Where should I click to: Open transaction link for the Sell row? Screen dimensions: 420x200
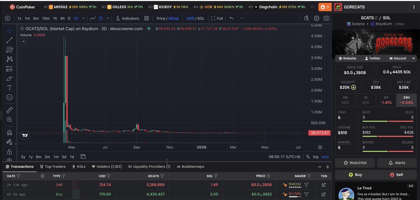(x=323, y=185)
